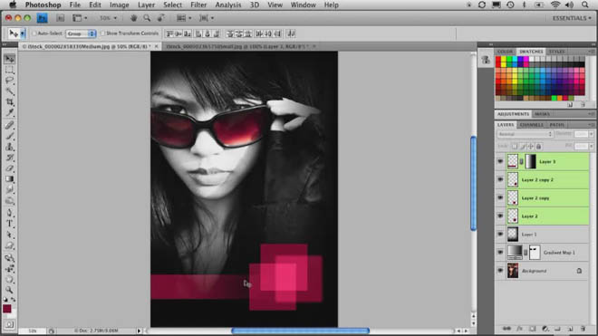Hide Layer 3 visibility eye

pyautogui.click(x=500, y=161)
